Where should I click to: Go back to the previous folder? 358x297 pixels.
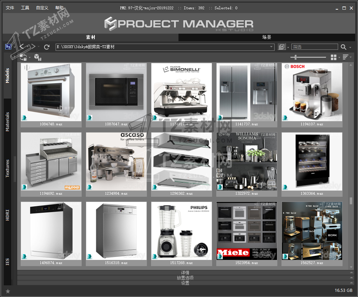point(22,47)
